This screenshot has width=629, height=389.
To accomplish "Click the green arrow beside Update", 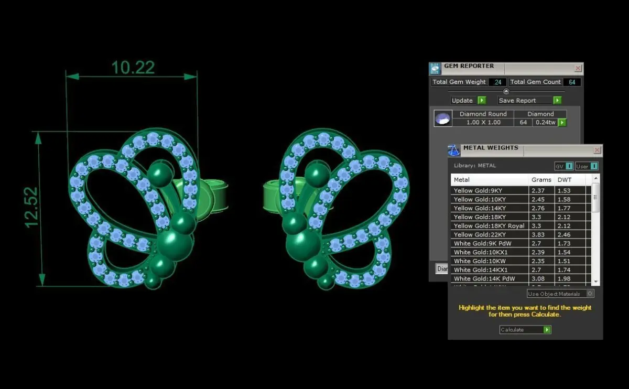I will (x=482, y=100).
